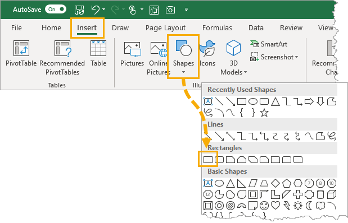This screenshot has height=223, width=348.
Task: Switch to the Review tab
Action: pos(291,28)
